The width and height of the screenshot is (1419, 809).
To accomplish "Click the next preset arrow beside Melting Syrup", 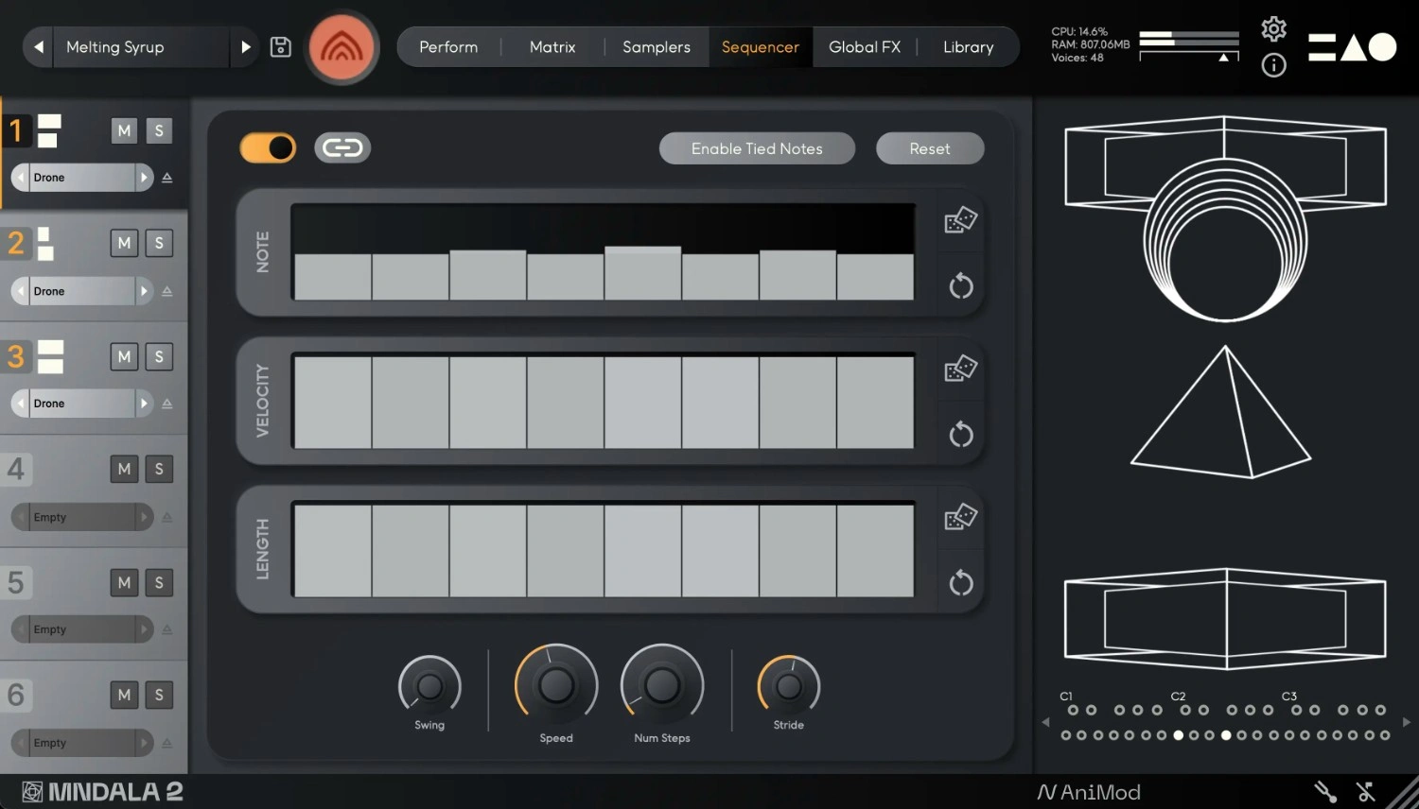I will coord(245,46).
